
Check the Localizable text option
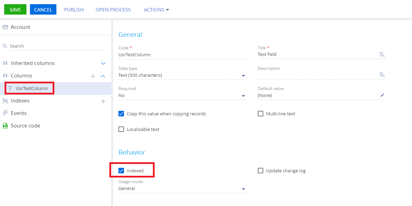pyautogui.click(x=121, y=129)
